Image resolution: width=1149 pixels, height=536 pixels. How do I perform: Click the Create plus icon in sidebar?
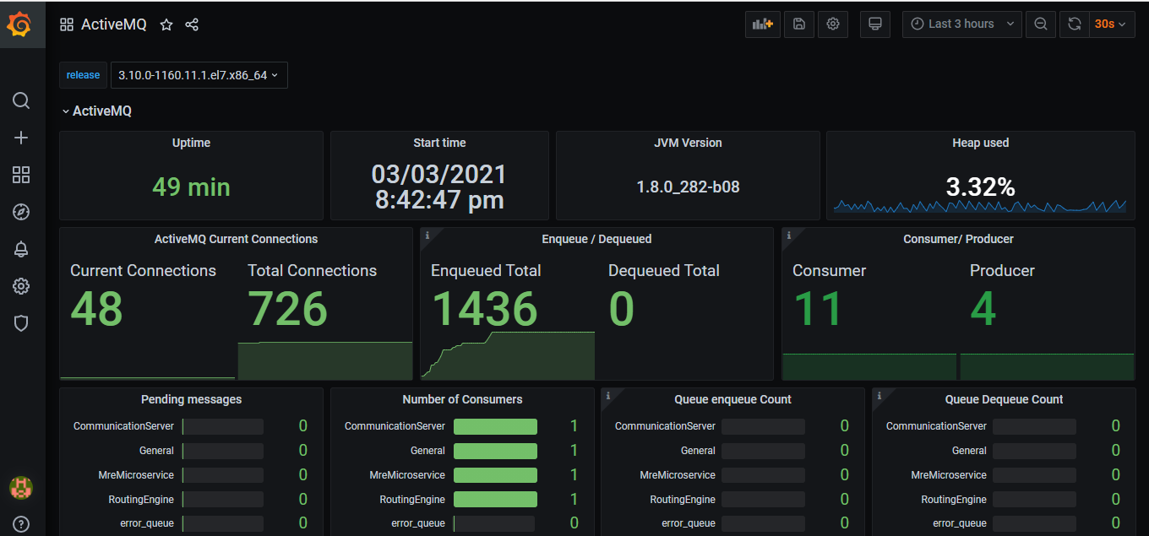[x=21, y=138]
